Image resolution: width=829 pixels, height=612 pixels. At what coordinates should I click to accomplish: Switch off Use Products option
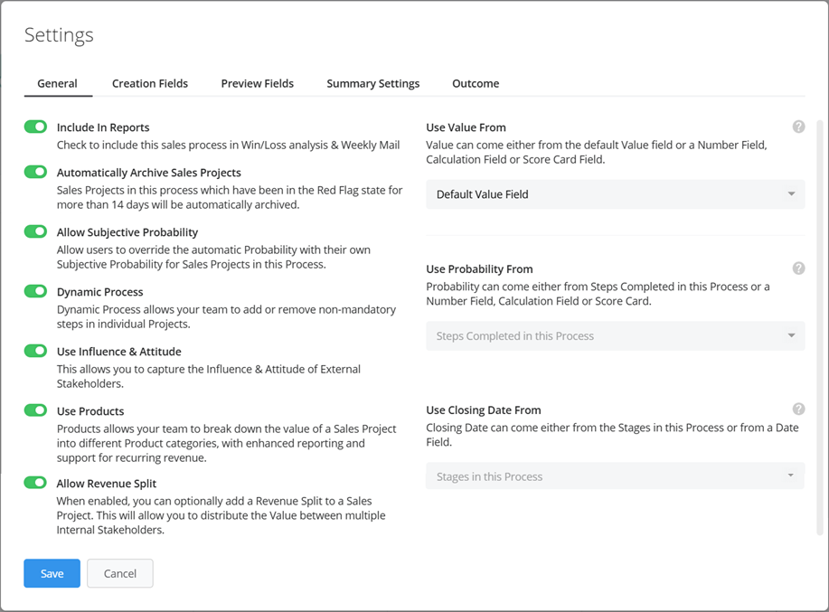pyautogui.click(x=35, y=410)
